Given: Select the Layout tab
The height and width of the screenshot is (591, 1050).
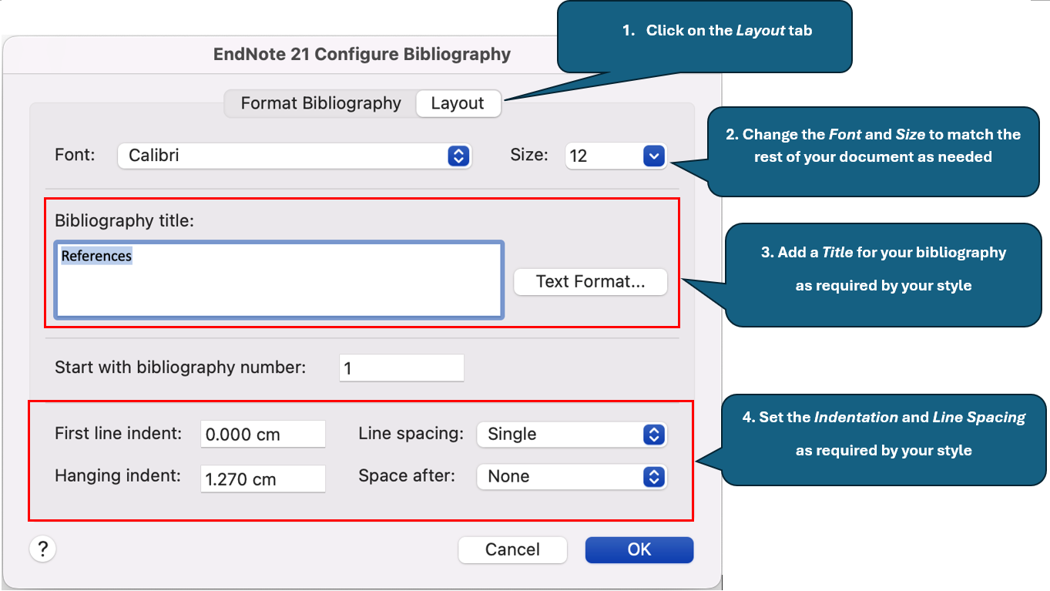Looking at the screenshot, I should 458,102.
